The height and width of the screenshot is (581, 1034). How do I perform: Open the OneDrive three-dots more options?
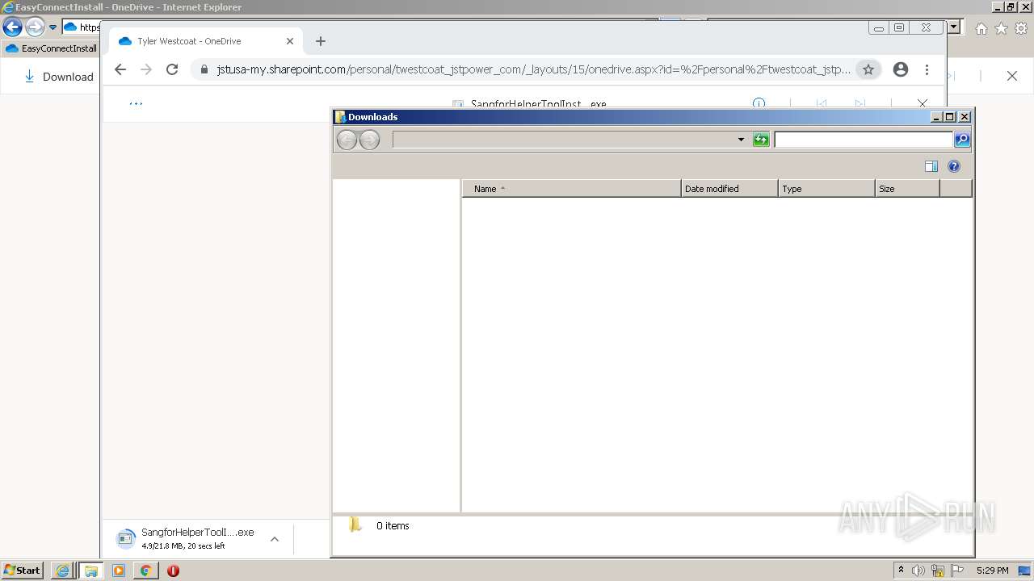pos(136,103)
